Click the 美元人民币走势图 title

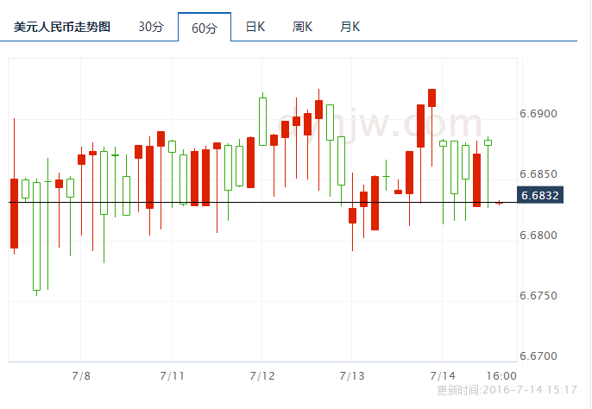pos(62,28)
